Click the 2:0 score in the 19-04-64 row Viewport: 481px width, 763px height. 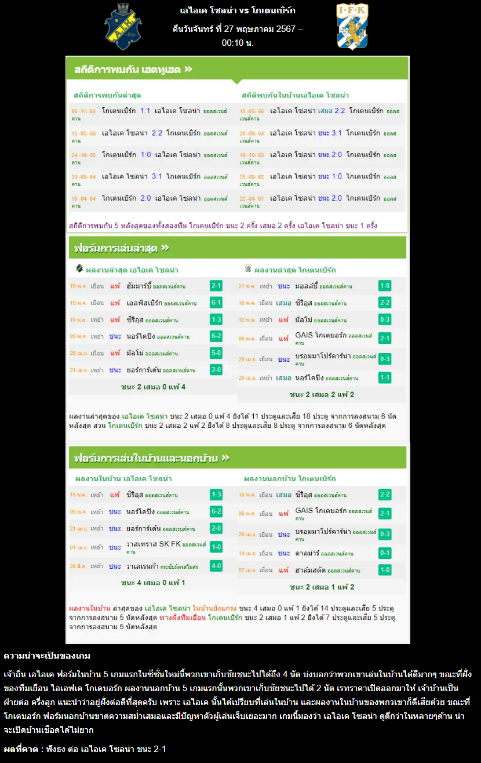pos(145,198)
